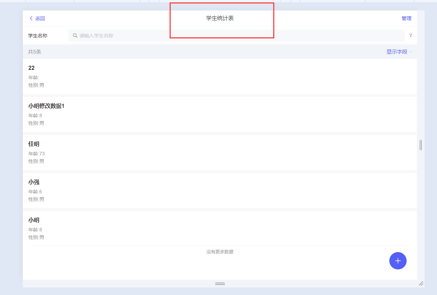Click the small arrow beside 显示字段
The image size is (437, 295).
(x=410, y=52)
